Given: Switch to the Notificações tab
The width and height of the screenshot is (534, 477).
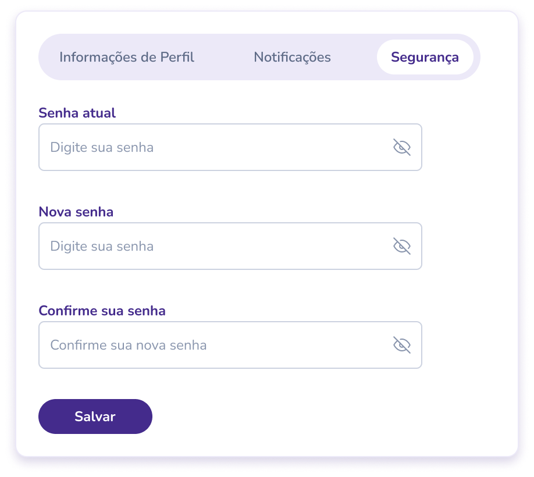Looking at the screenshot, I should coord(292,57).
